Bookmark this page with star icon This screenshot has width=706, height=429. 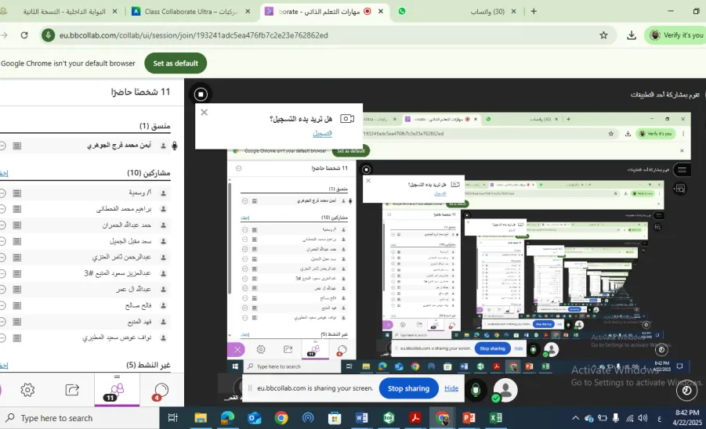coord(604,35)
